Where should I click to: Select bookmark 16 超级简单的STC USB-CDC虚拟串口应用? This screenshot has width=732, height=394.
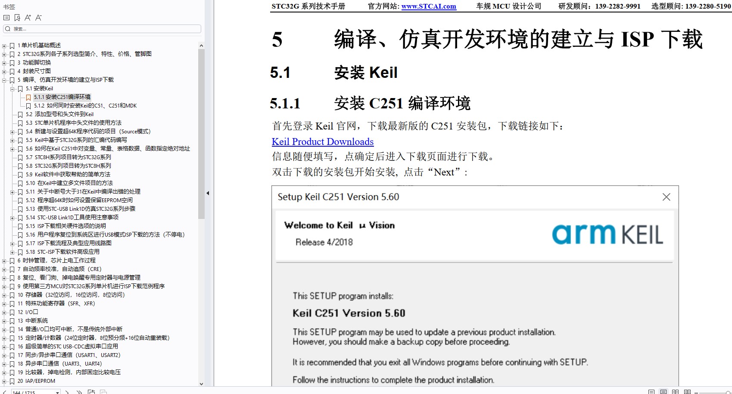click(x=68, y=347)
